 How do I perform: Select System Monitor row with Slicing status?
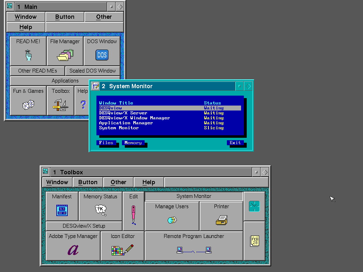coord(170,128)
